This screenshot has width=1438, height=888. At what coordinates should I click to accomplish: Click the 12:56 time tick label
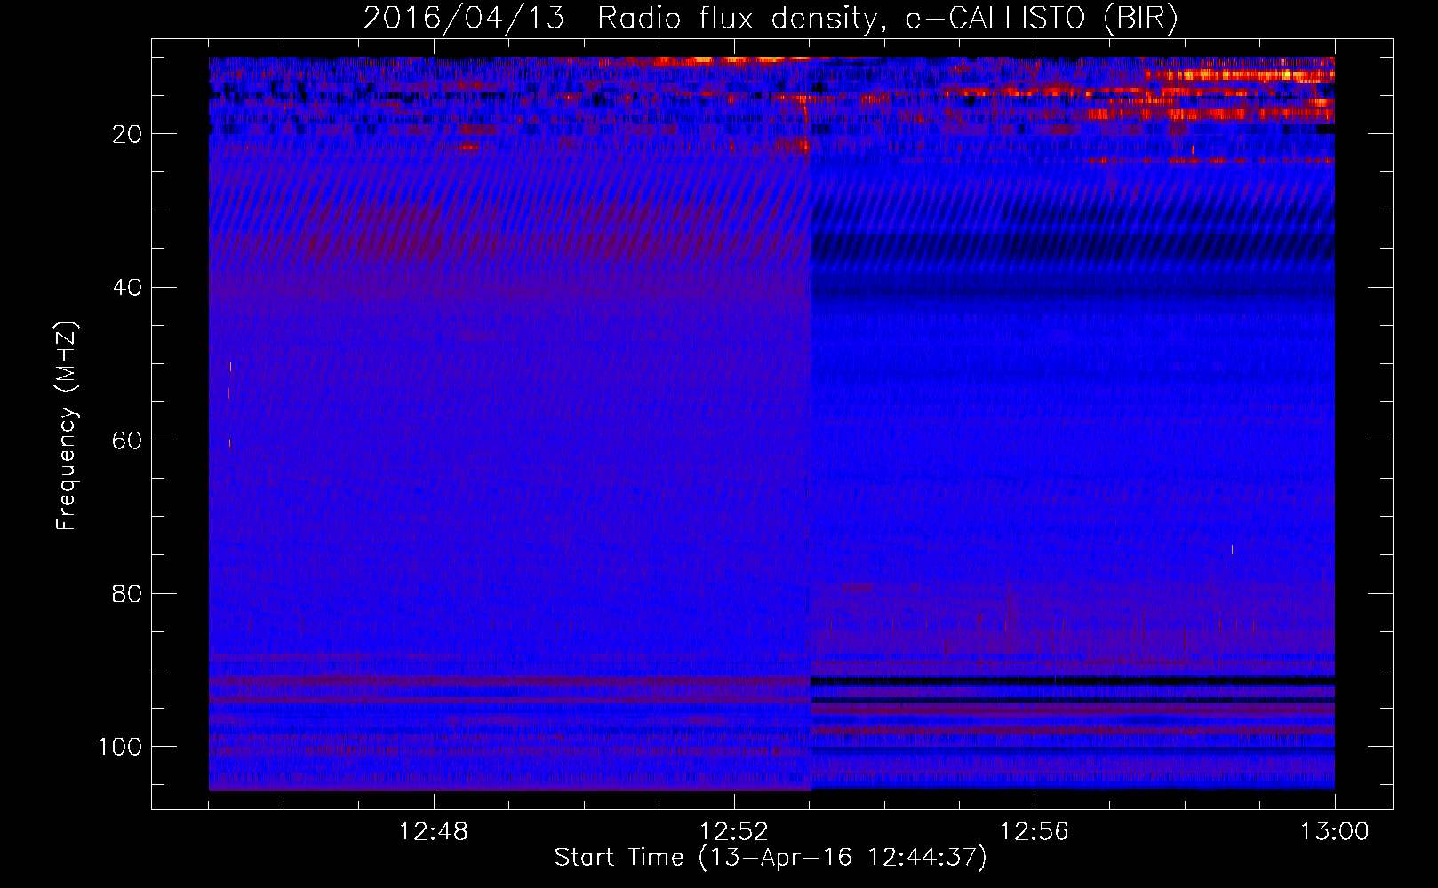click(1034, 832)
